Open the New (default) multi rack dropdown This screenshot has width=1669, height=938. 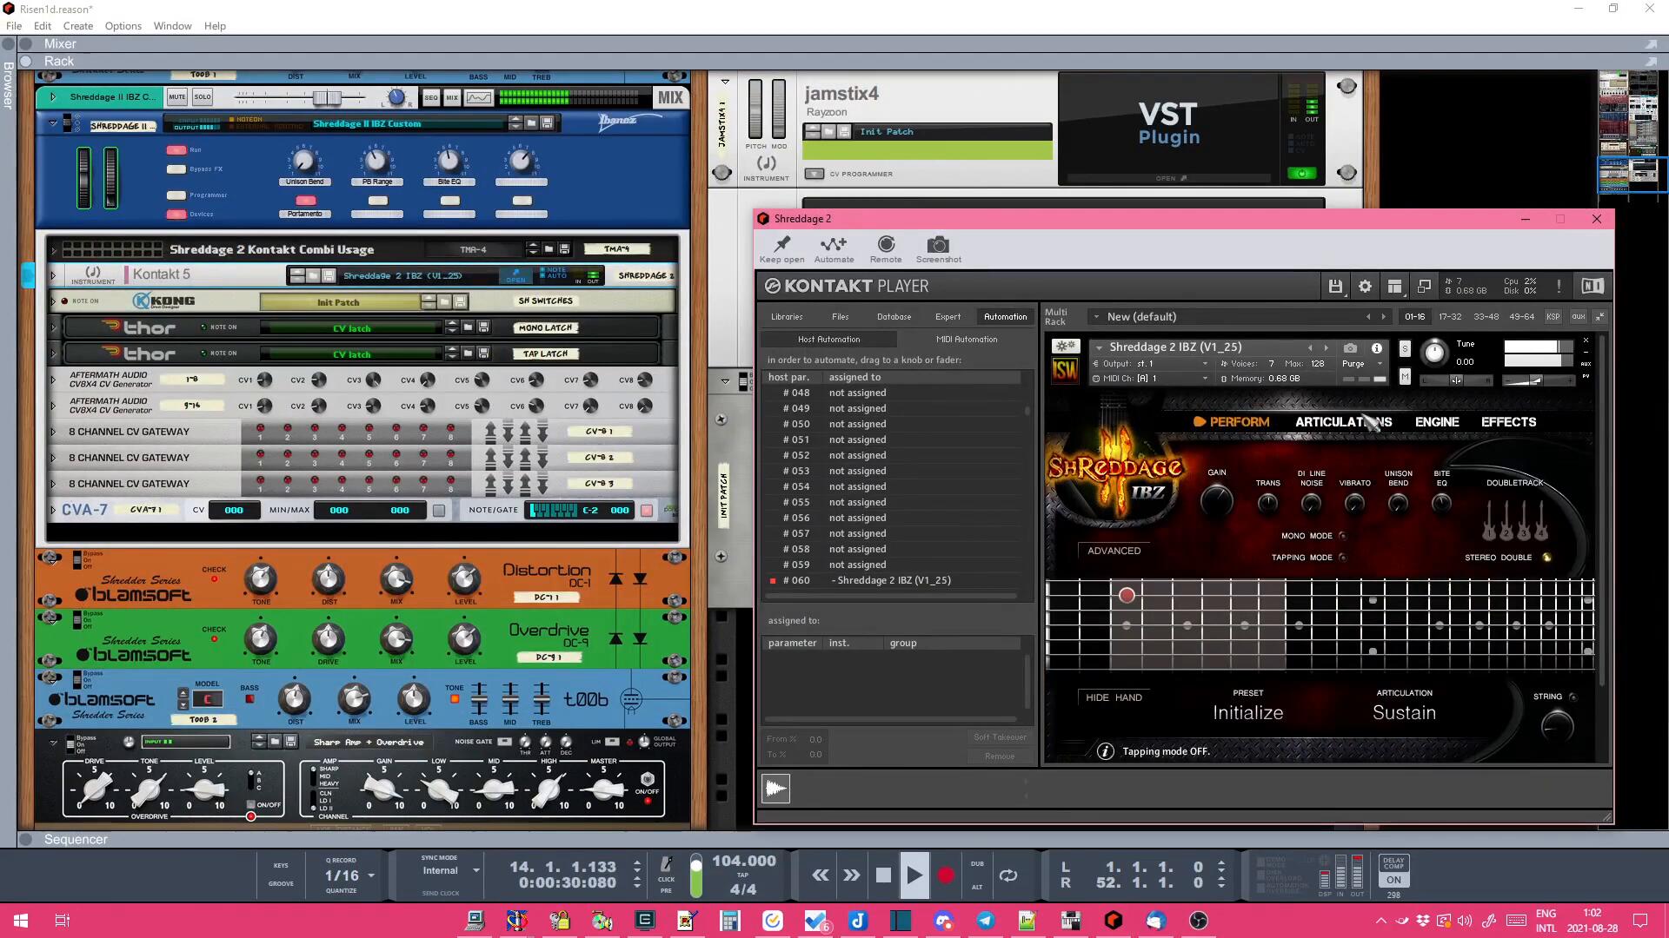tap(1096, 317)
